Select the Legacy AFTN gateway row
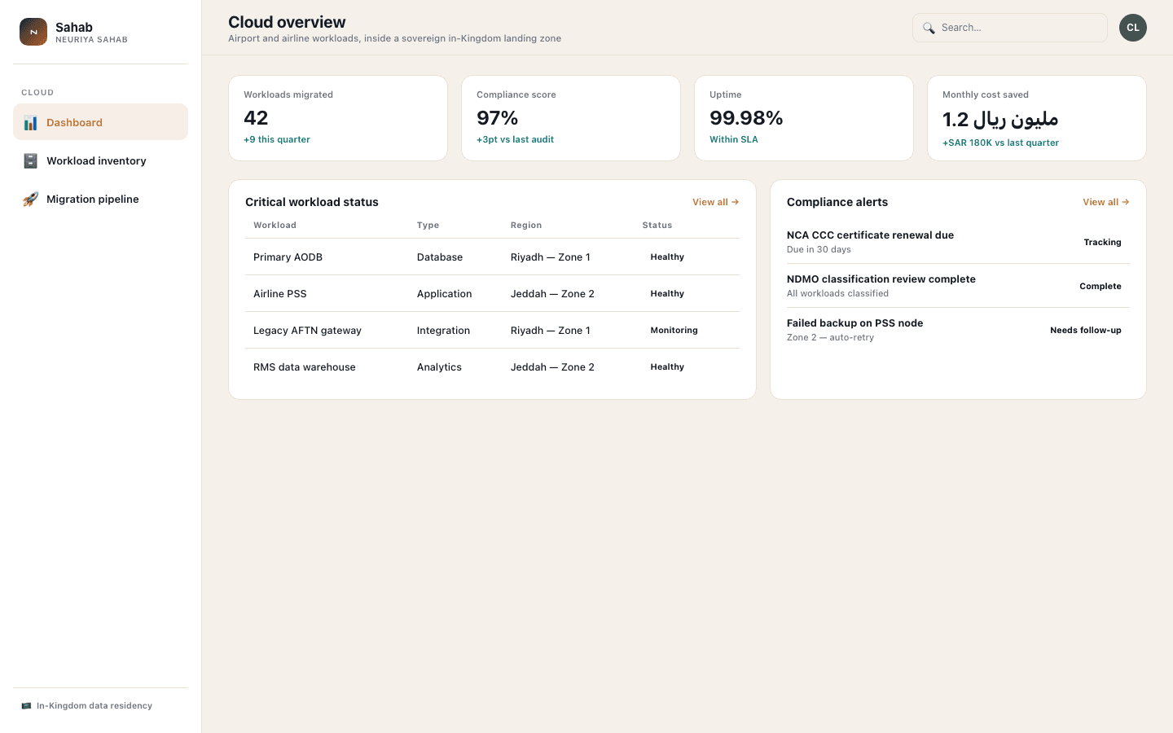The image size is (1173, 733). 492,330
